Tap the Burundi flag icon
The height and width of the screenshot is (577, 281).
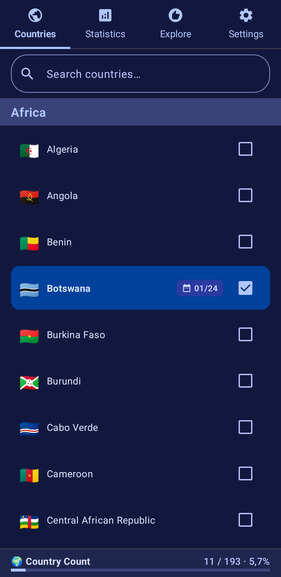29,382
